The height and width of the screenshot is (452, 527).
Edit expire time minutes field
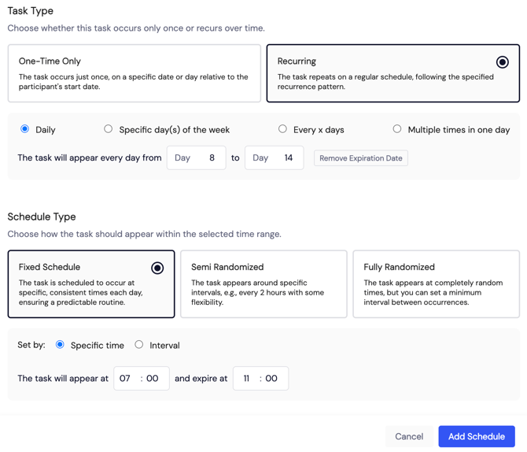coord(271,378)
